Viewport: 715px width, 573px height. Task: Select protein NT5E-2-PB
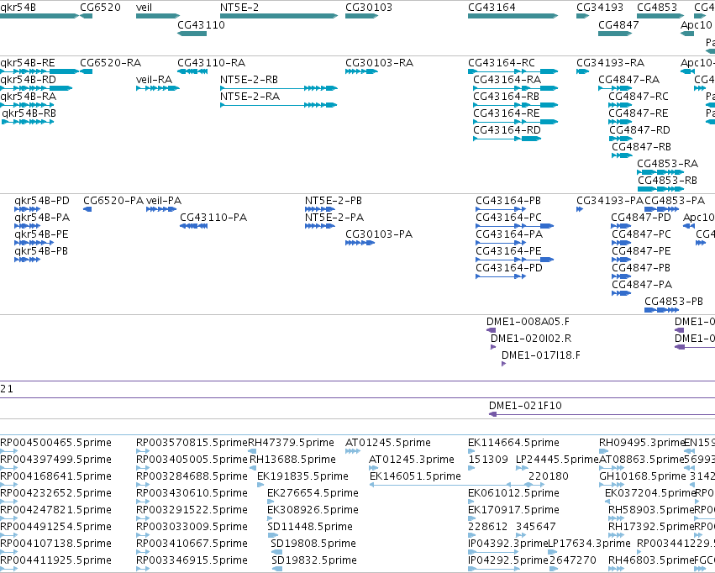click(320, 209)
